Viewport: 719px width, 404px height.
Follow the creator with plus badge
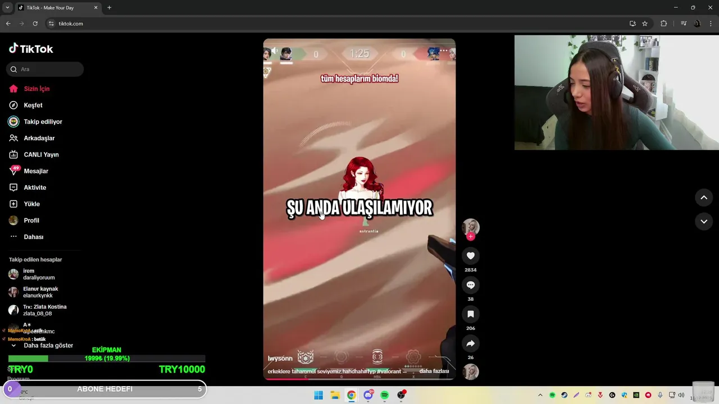coord(471,237)
